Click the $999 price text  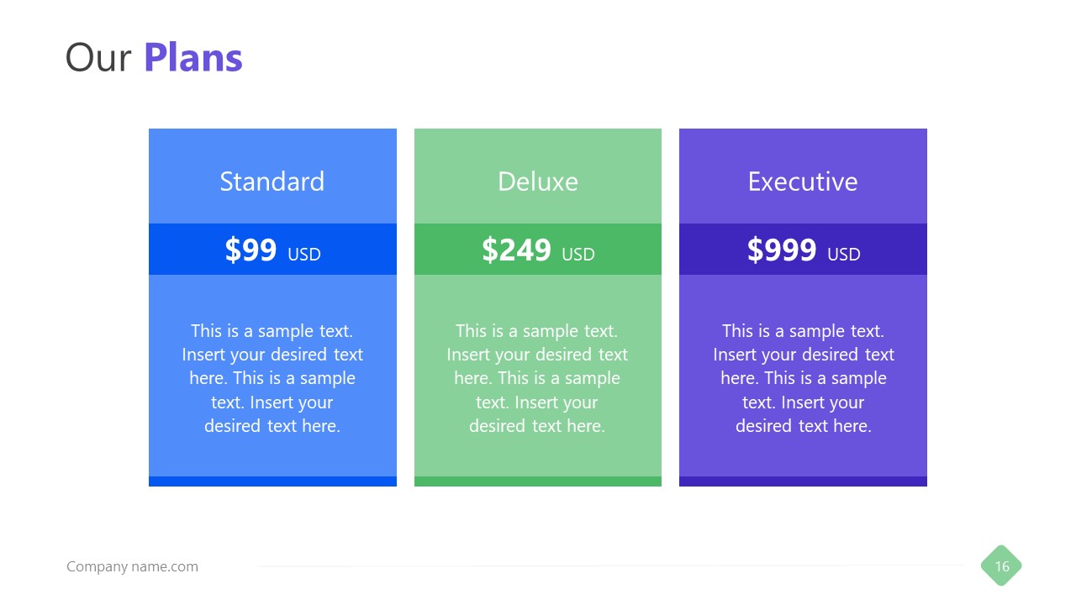782,250
